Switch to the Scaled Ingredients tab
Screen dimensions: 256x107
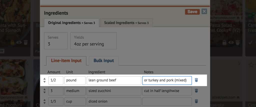coord(126,23)
